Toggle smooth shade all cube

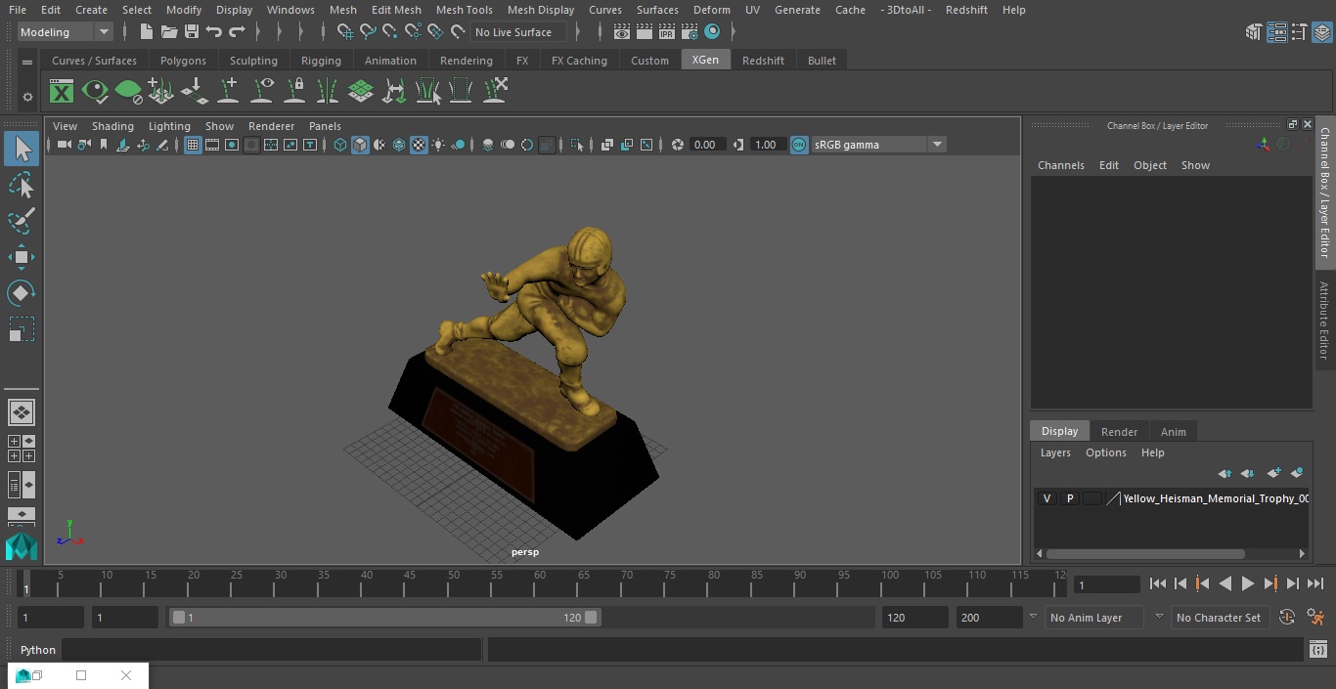click(x=360, y=145)
